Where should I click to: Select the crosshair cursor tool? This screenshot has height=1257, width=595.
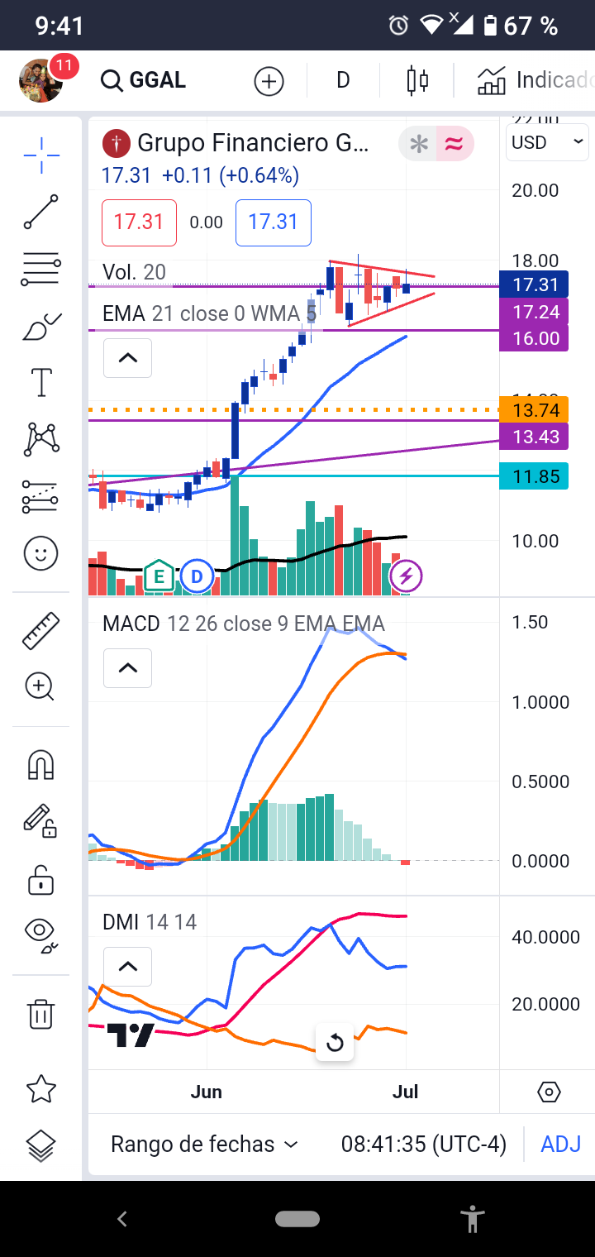click(x=40, y=154)
